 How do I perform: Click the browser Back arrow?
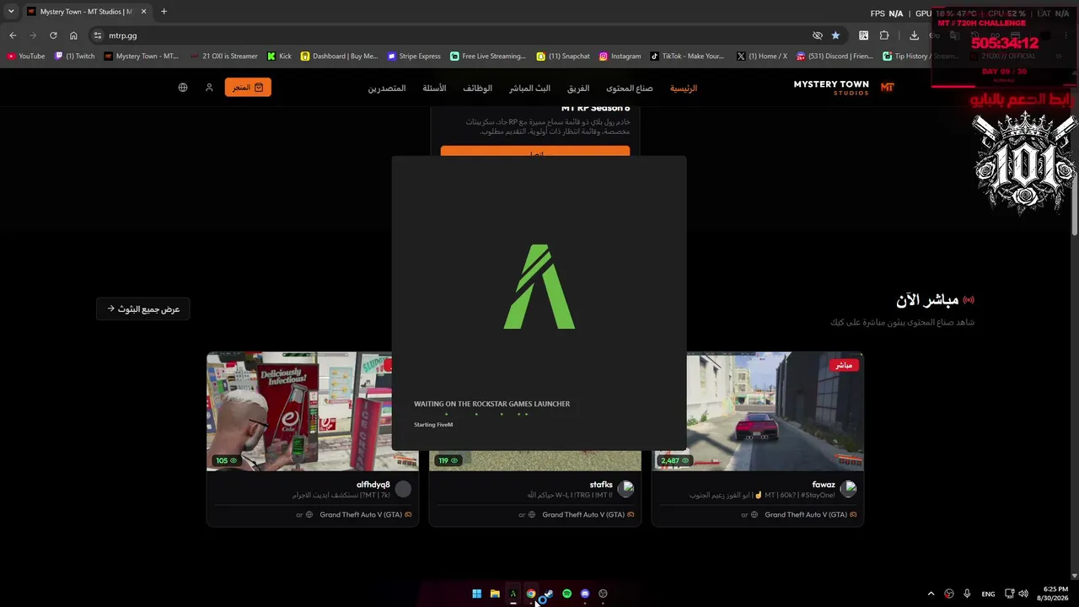[x=13, y=35]
